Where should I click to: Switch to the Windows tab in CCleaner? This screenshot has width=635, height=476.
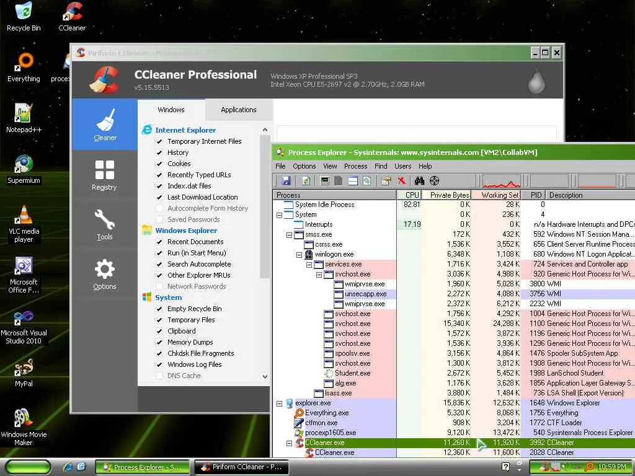171,110
